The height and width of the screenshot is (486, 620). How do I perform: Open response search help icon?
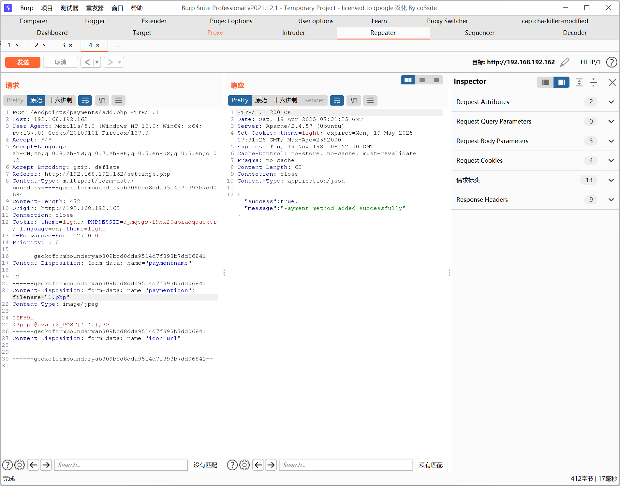coord(232,465)
